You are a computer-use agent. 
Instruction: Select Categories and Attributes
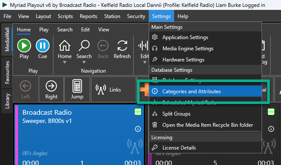coord(205,92)
